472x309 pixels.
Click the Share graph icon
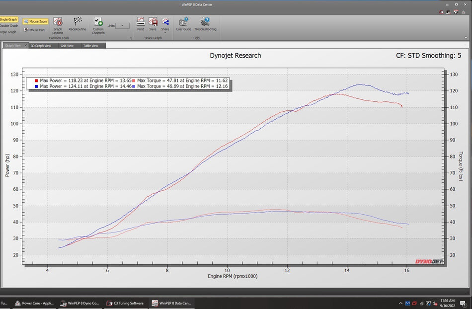click(165, 22)
